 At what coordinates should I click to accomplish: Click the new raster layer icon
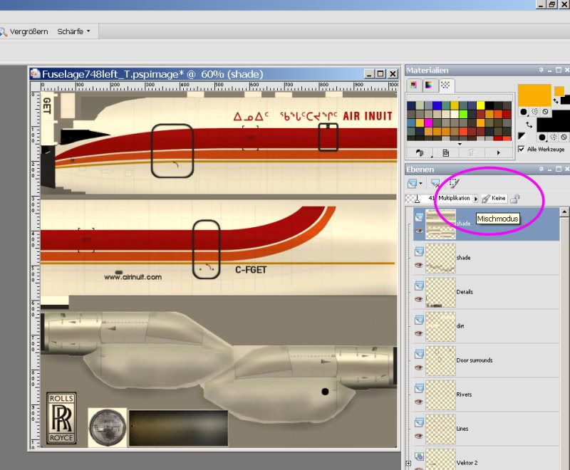[412, 184]
